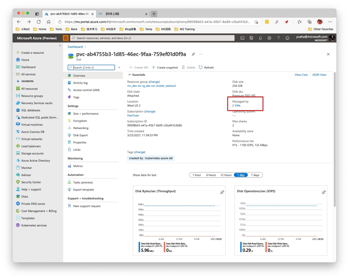Open the help question mark icon
349x279 pixels.
tap(278, 38)
